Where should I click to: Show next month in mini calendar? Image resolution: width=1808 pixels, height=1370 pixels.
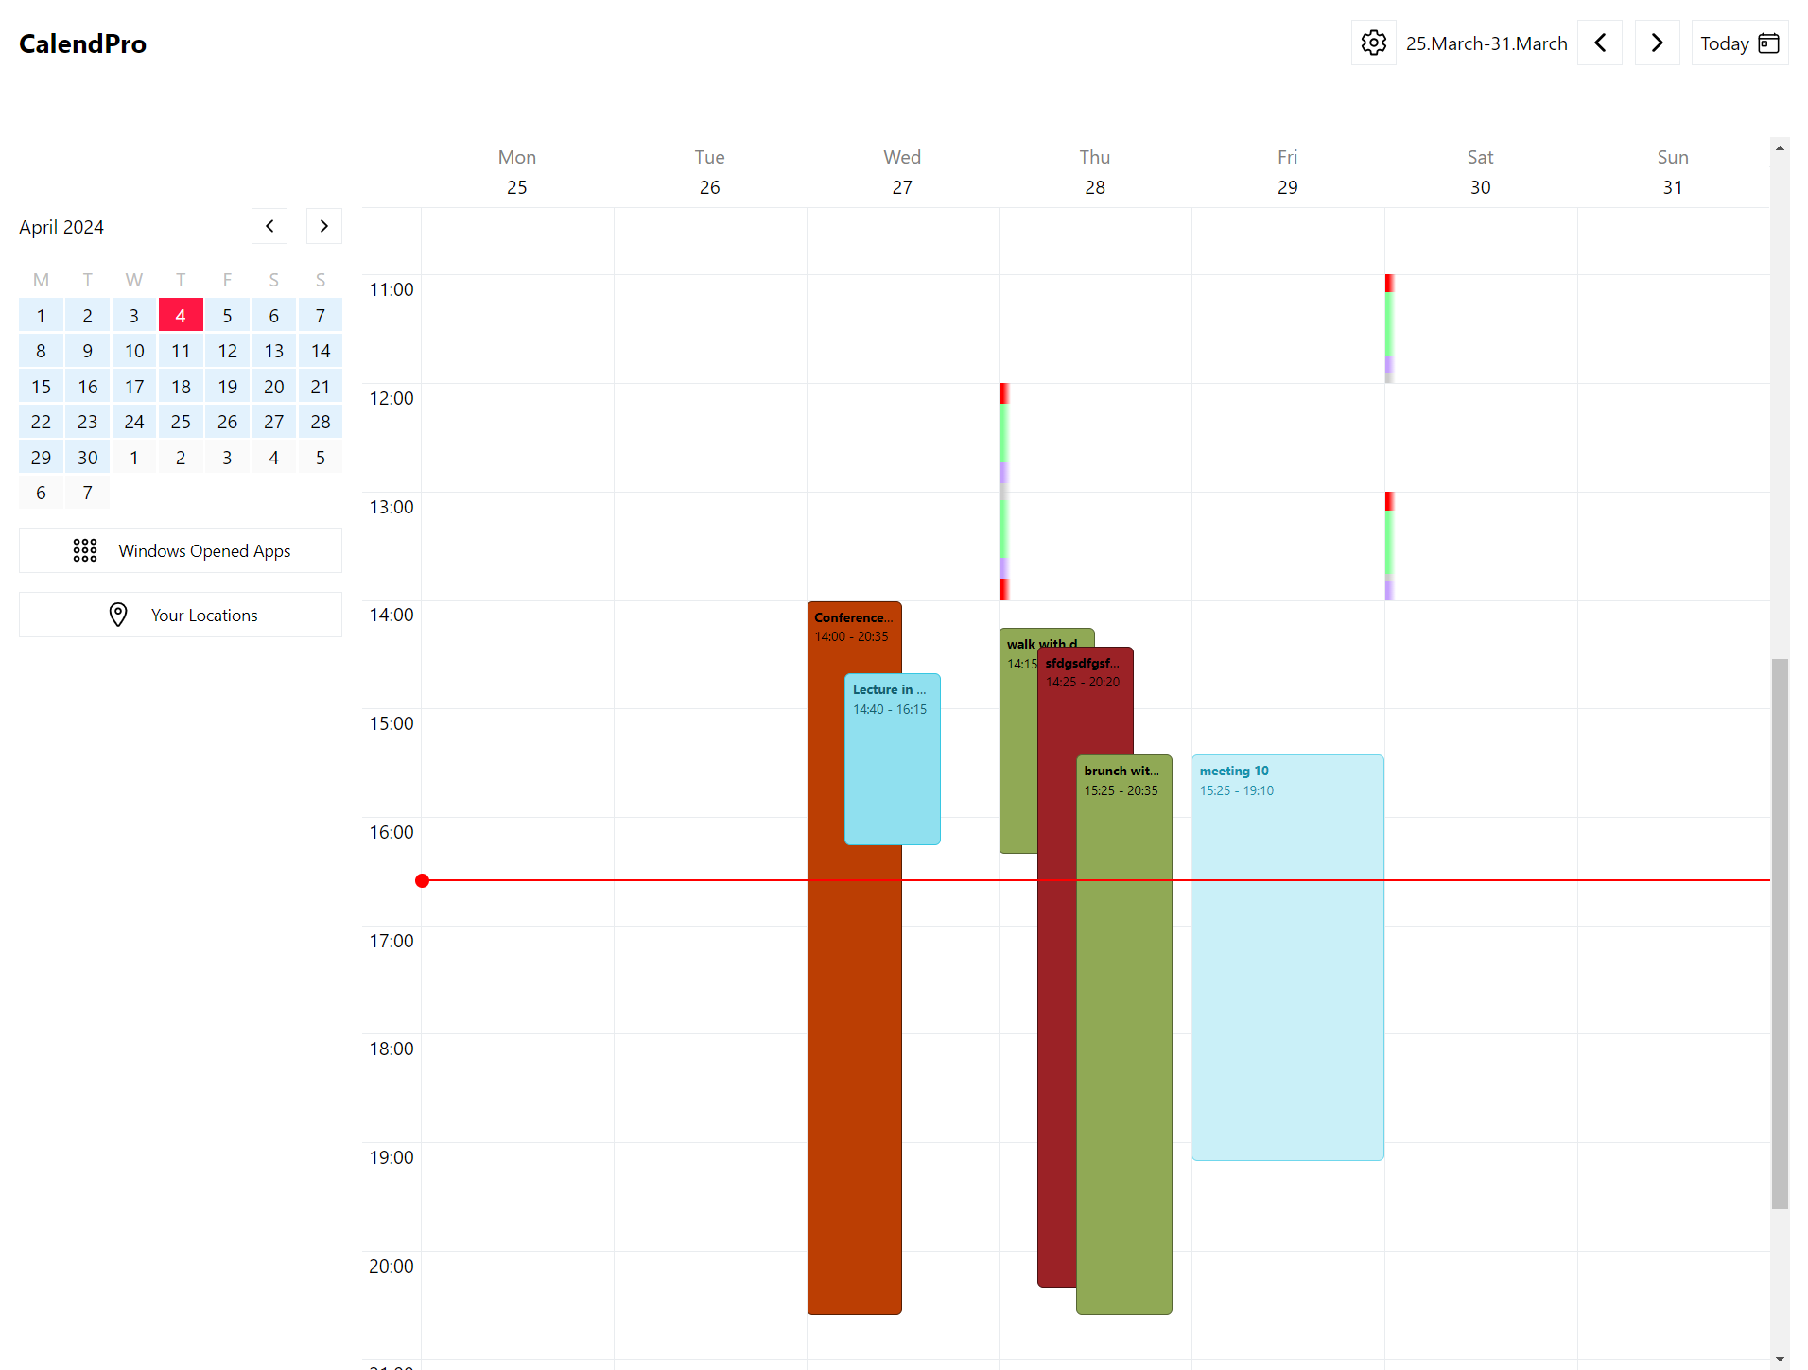324,226
